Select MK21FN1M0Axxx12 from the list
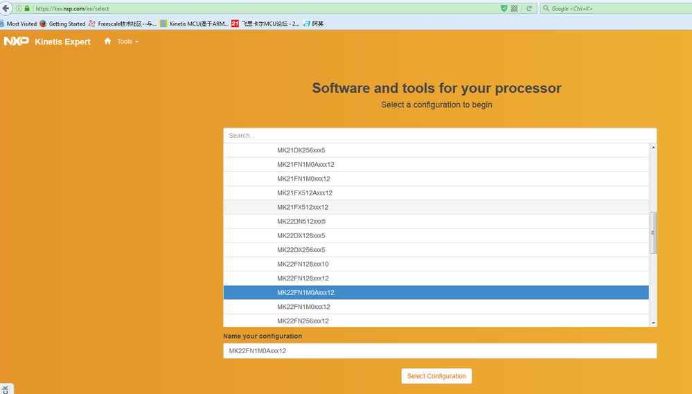The width and height of the screenshot is (692, 394). tap(436, 165)
